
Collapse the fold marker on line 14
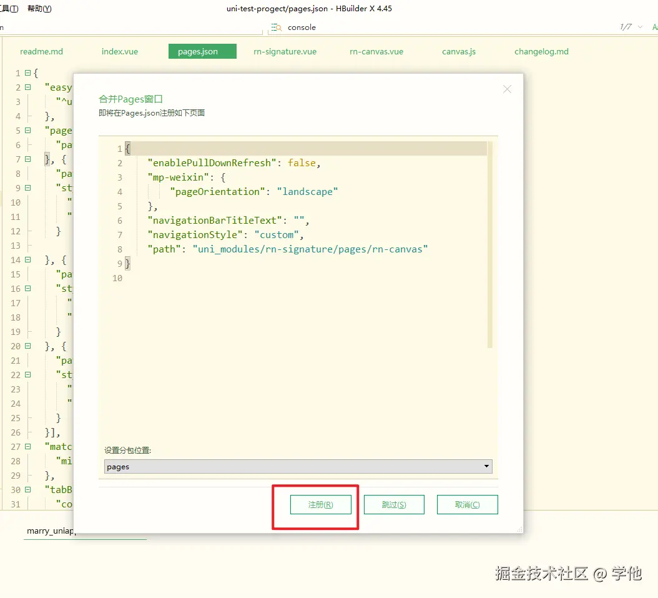pos(27,259)
